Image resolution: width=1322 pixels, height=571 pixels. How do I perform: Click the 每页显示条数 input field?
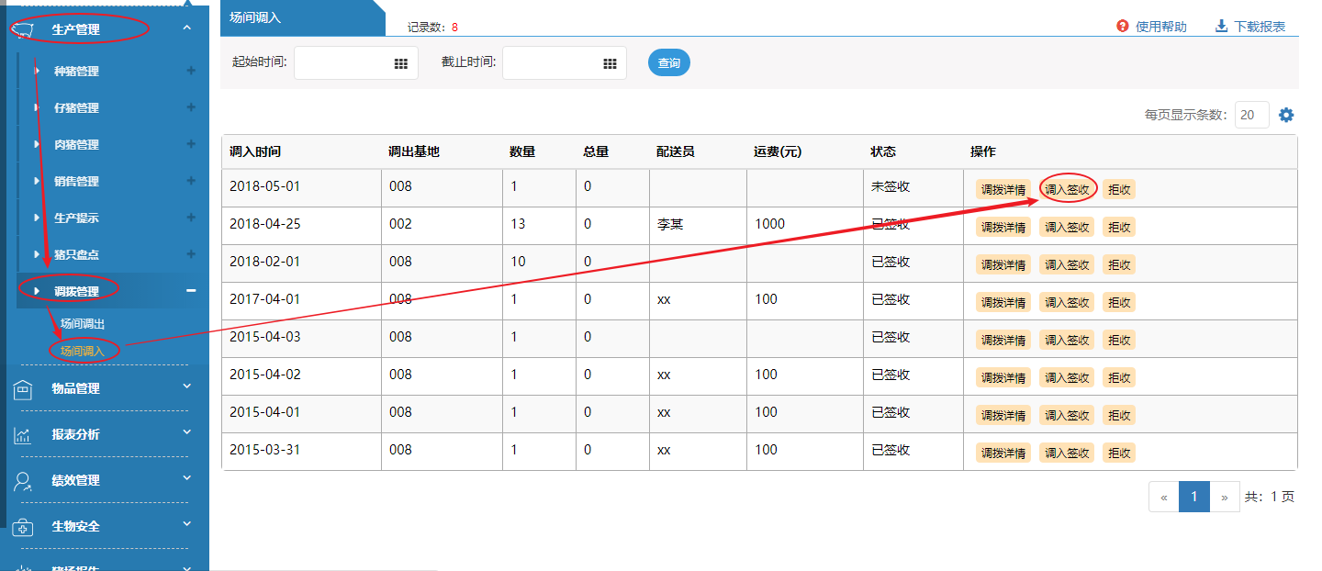[x=1251, y=115]
